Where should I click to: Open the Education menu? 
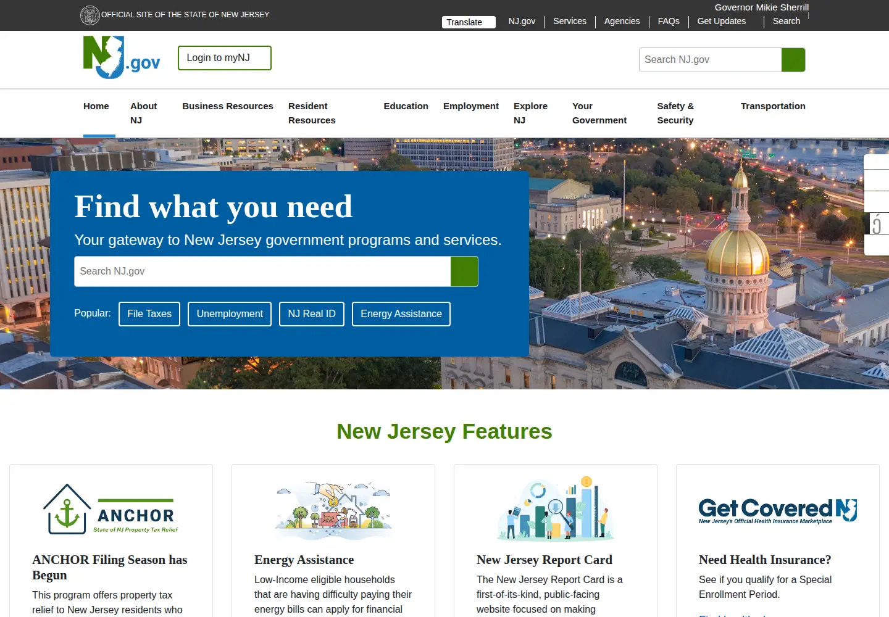(406, 106)
